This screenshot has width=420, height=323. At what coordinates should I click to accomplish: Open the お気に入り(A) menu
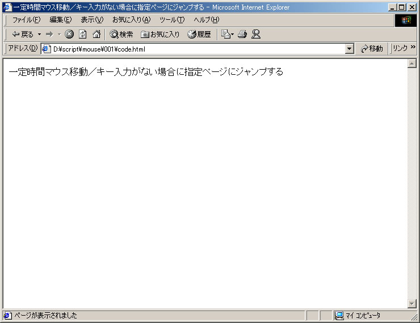point(132,20)
